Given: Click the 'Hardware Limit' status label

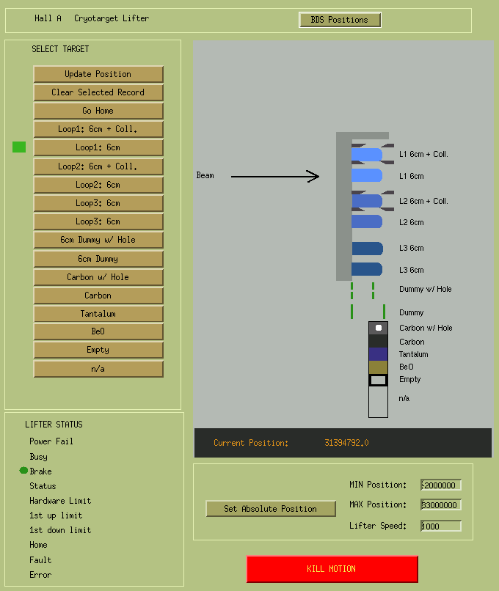Looking at the screenshot, I should pyautogui.click(x=60, y=501).
